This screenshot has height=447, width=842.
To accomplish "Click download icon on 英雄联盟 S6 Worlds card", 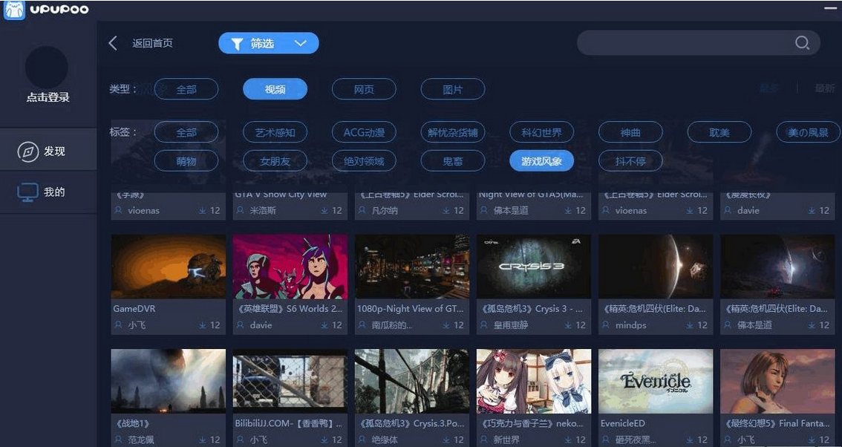I will [324, 325].
